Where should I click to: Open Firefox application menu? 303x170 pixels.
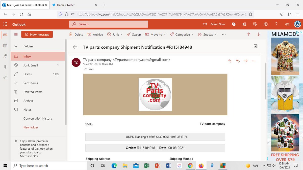298,14
